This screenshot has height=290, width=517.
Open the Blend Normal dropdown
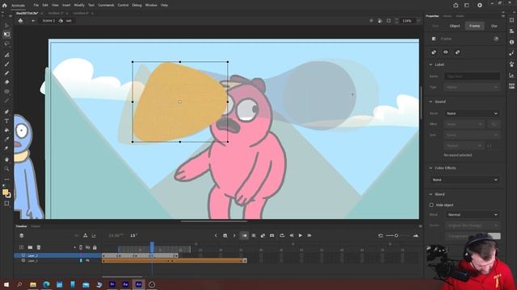[x=472, y=215]
